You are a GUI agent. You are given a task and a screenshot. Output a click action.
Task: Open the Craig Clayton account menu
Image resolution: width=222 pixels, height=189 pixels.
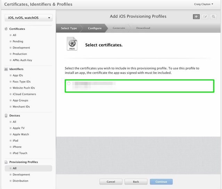(204, 4)
